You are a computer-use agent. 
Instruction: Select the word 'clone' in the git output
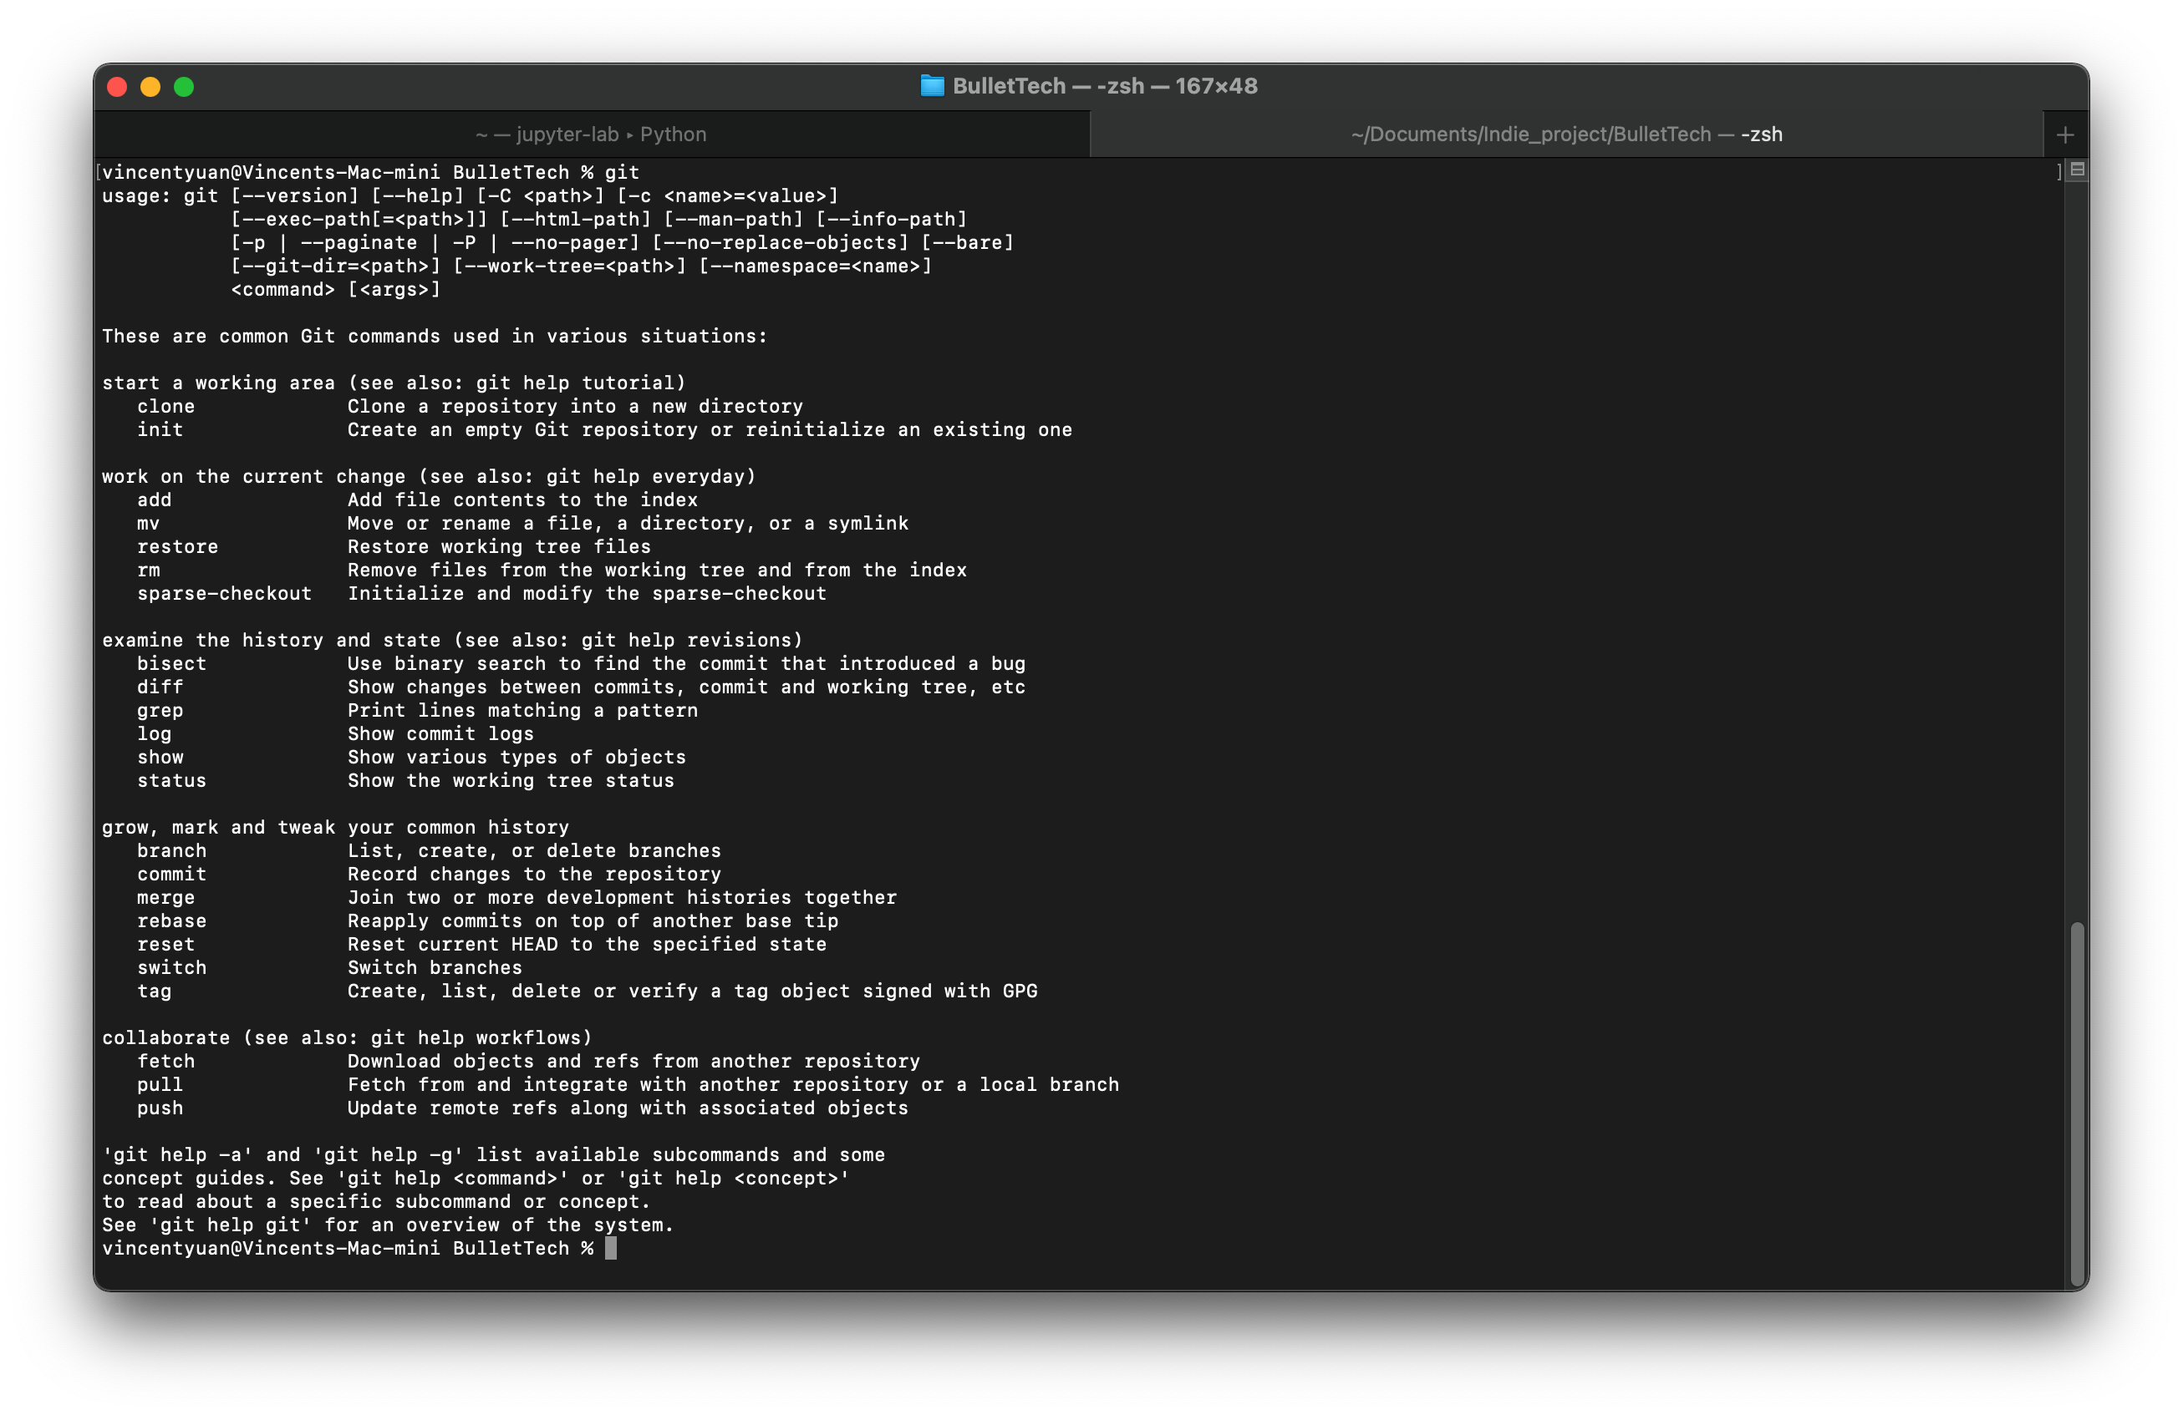pyautogui.click(x=166, y=406)
